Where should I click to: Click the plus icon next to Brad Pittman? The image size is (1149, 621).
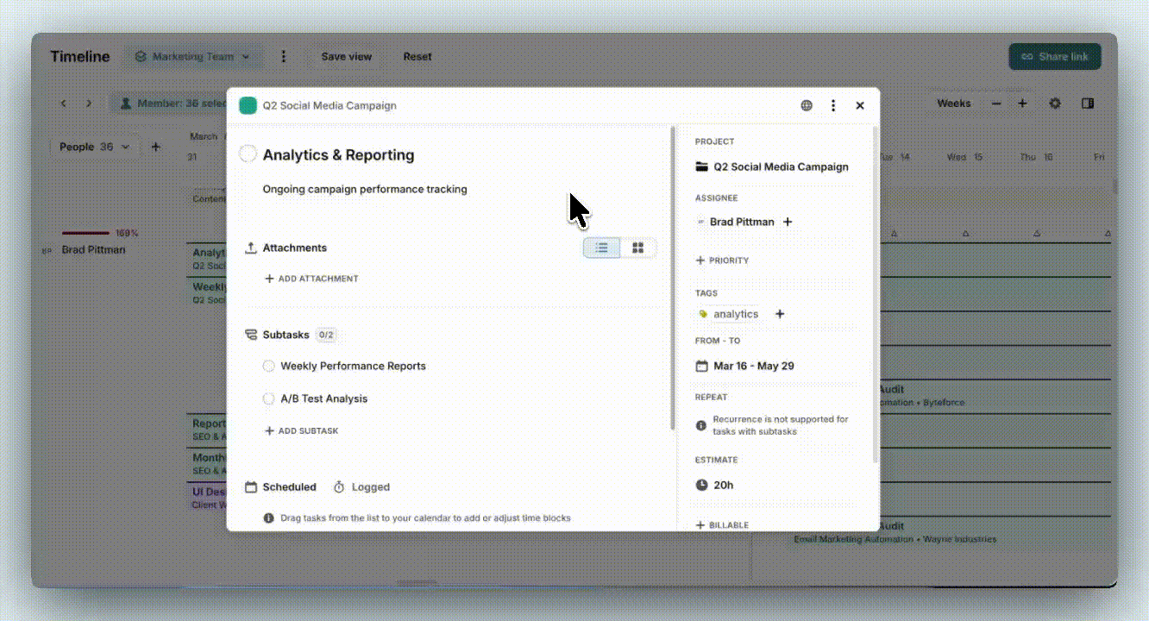(787, 223)
